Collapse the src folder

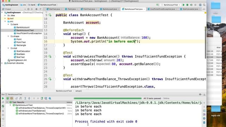[5, 22]
